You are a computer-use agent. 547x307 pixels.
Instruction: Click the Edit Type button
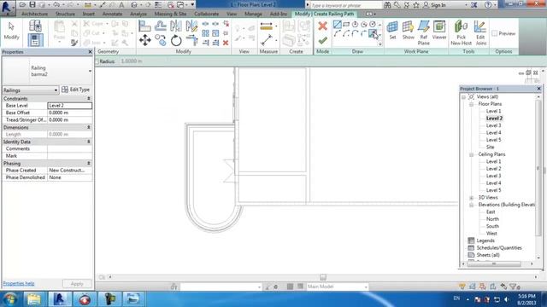pyautogui.click(x=76, y=90)
